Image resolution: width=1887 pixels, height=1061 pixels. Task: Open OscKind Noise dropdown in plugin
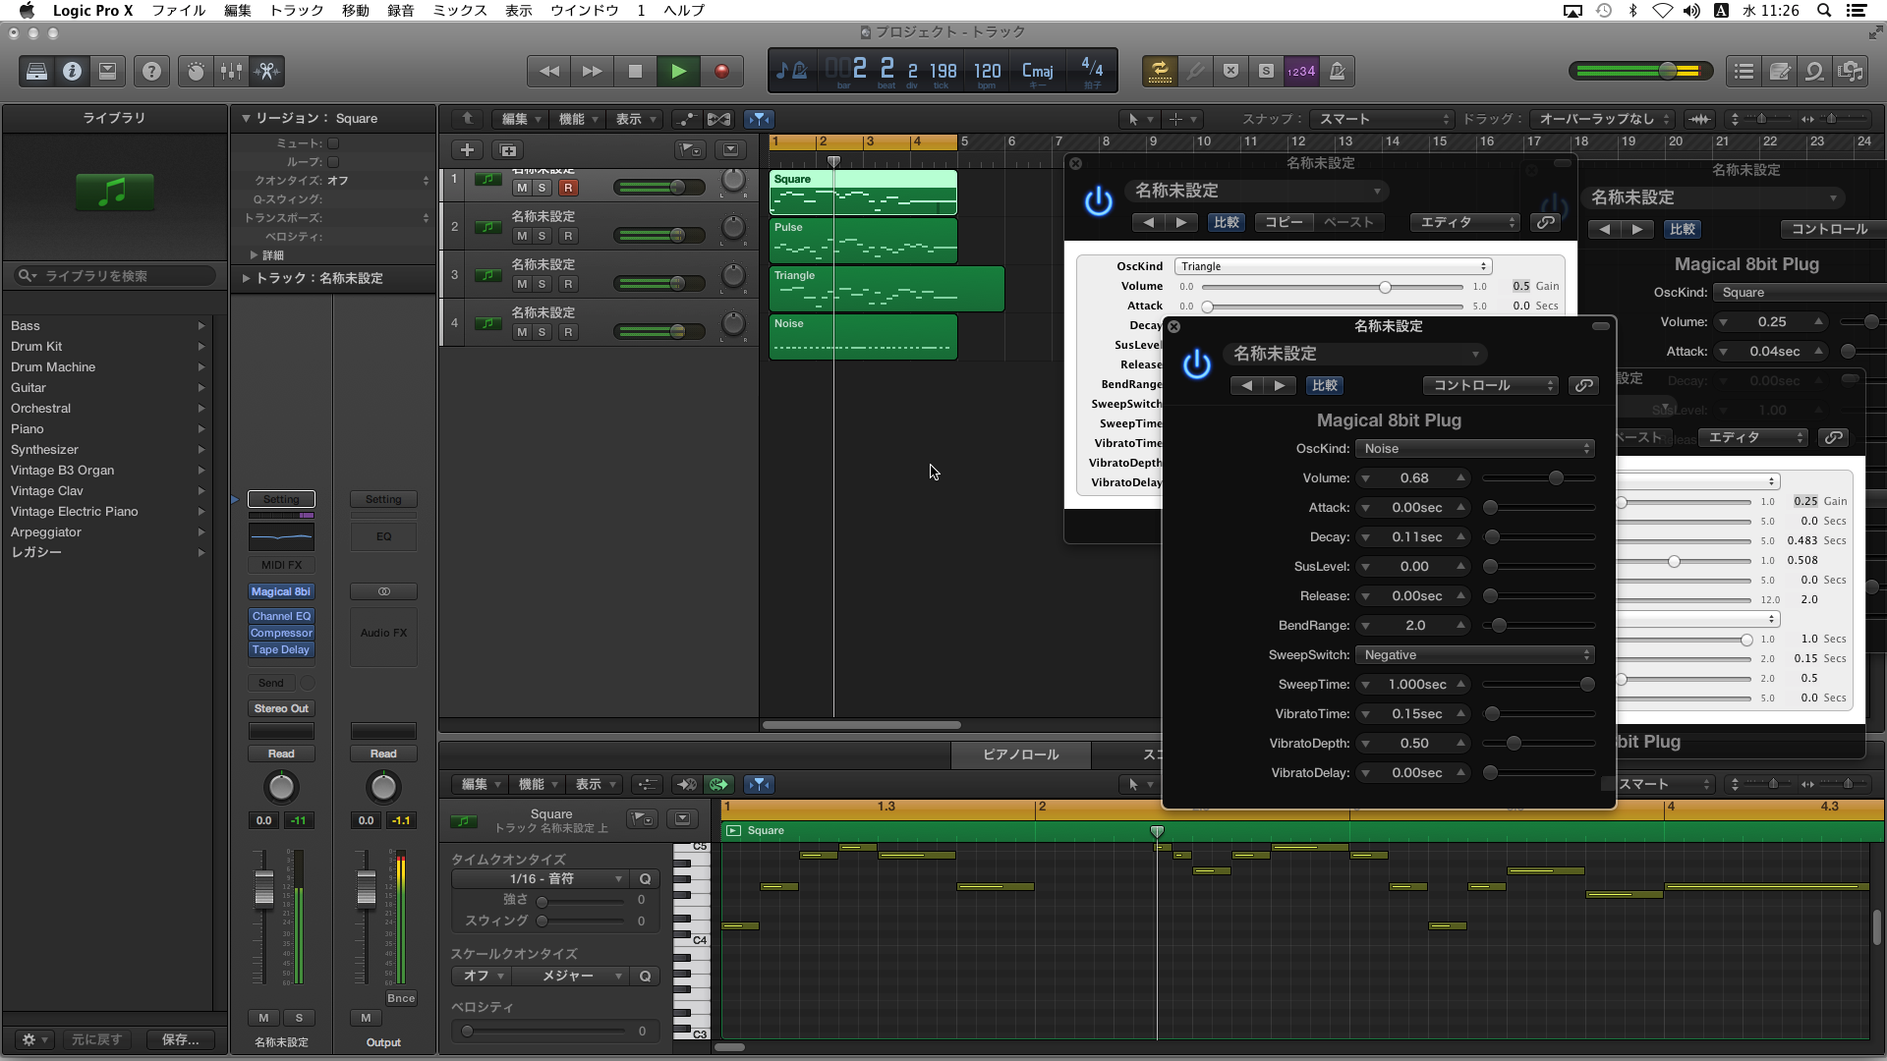[1474, 449]
